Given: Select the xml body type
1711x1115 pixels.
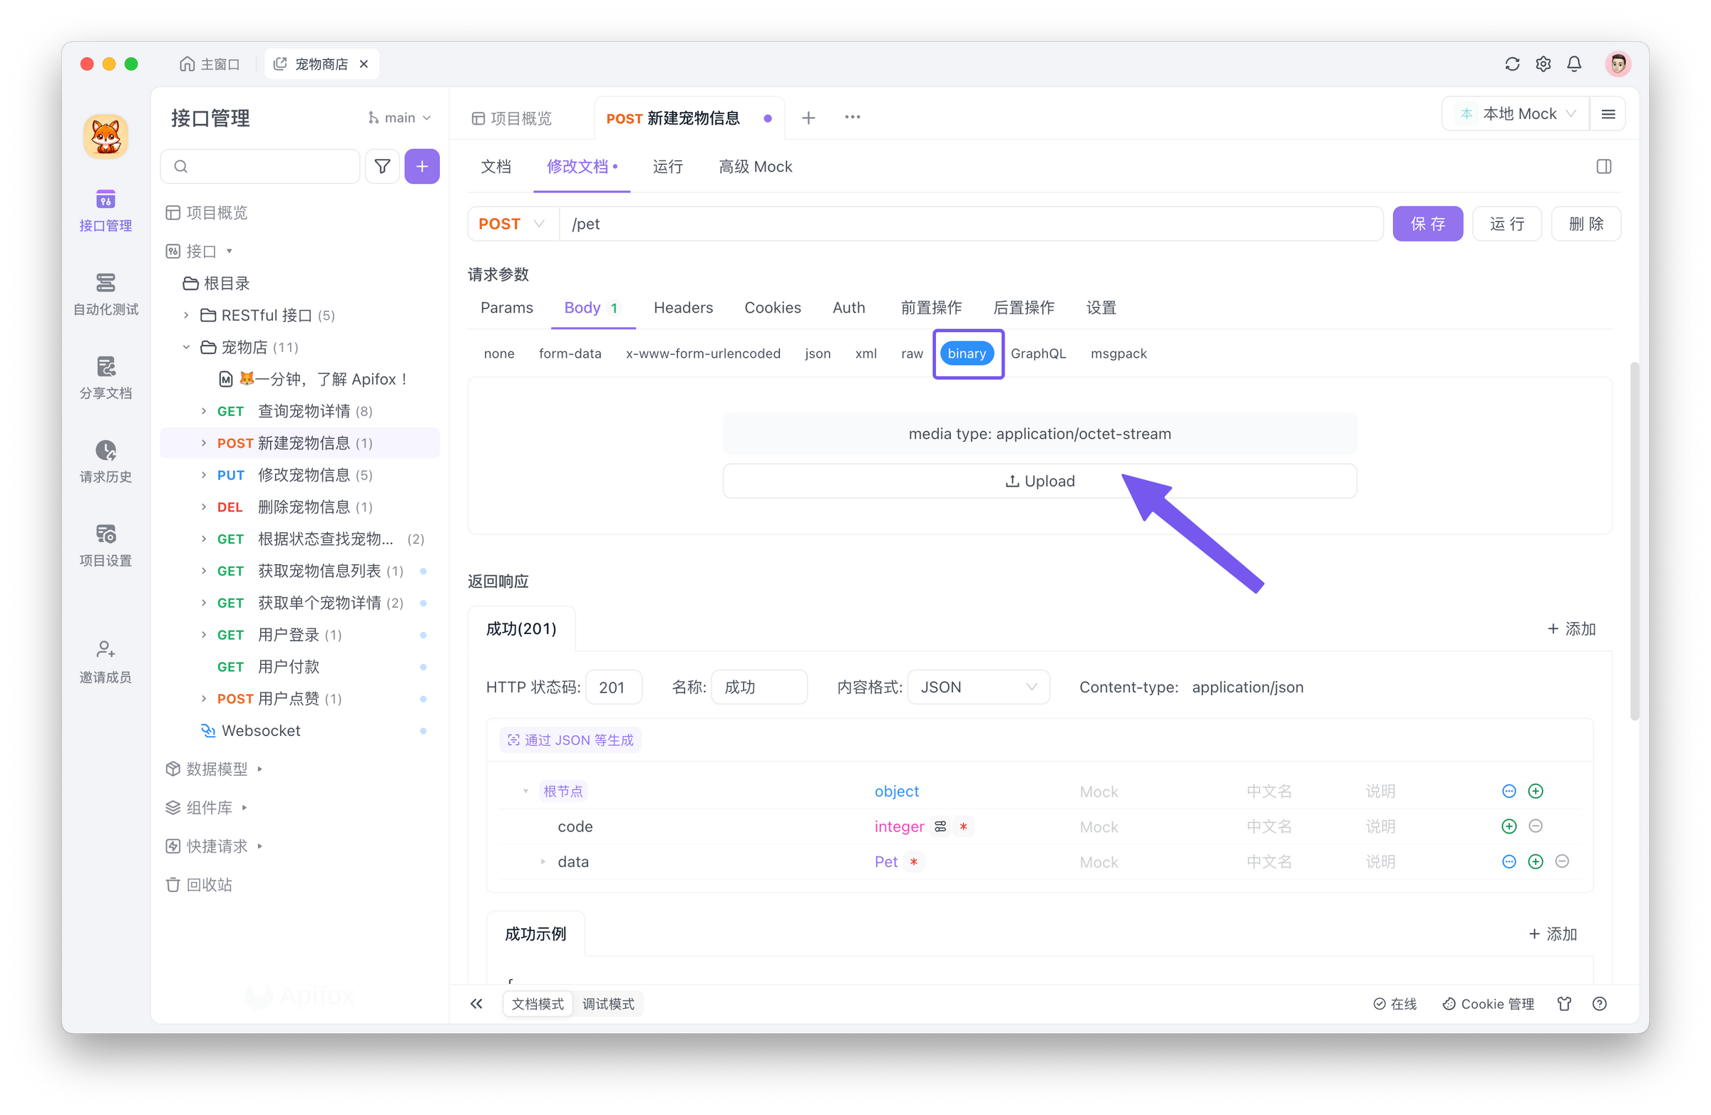Looking at the screenshot, I should pyautogui.click(x=865, y=353).
